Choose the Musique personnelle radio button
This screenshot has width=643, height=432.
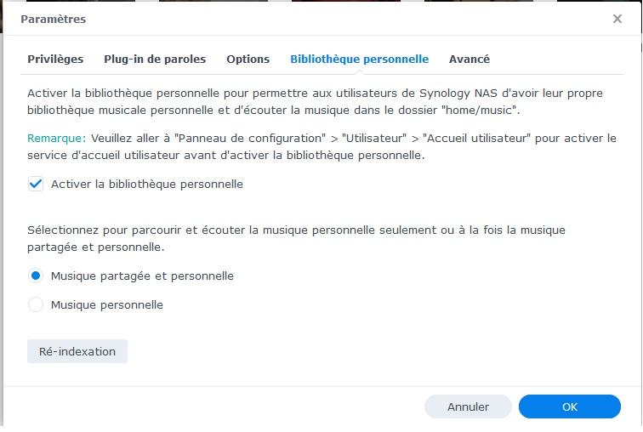click(x=36, y=304)
